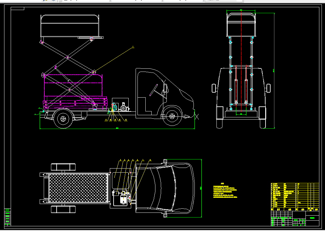
Task: Click the upper outrigger pad in plan view
Action: tap(63, 167)
